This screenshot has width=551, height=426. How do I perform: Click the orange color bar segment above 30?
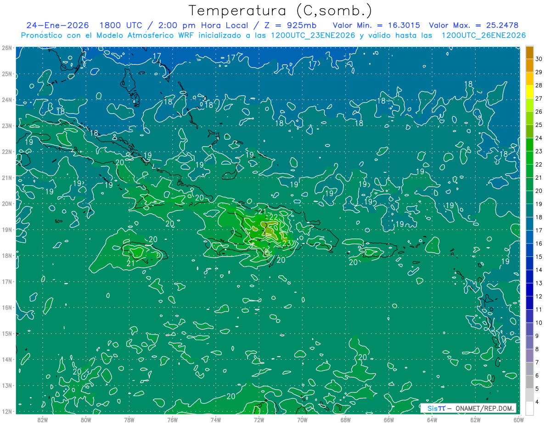tap(529, 52)
